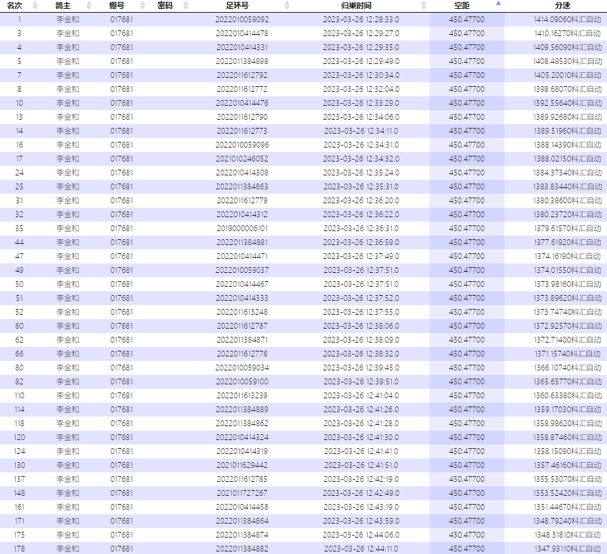607x554 pixels.
Task: Click the sort arrows beside 归巢时间 header
Action: 423,6
